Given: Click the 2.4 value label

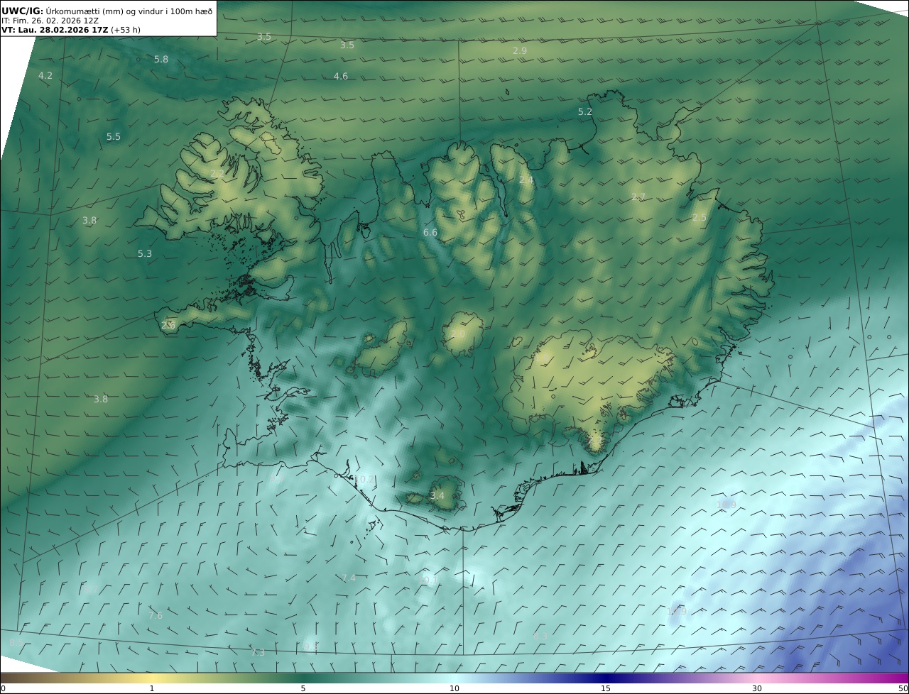Looking at the screenshot, I should tap(526, 180).
